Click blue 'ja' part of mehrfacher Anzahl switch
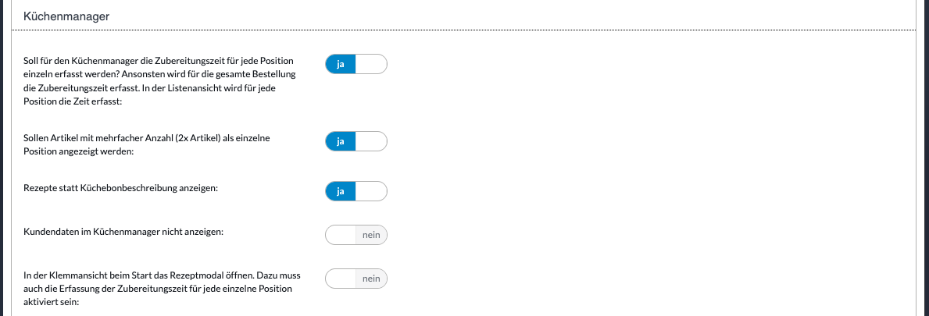Viewport: 929px width, 316px height. [x=341, y=141]
